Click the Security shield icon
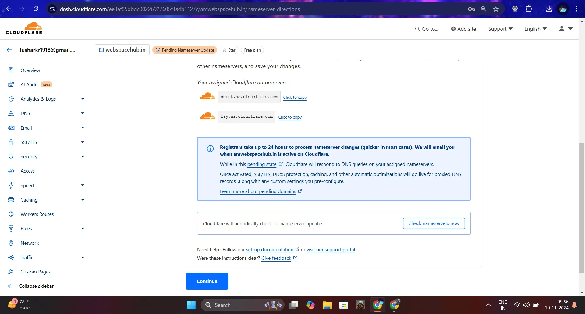The image size is (585, 314). pyautogui.click(x=11, y=156)
